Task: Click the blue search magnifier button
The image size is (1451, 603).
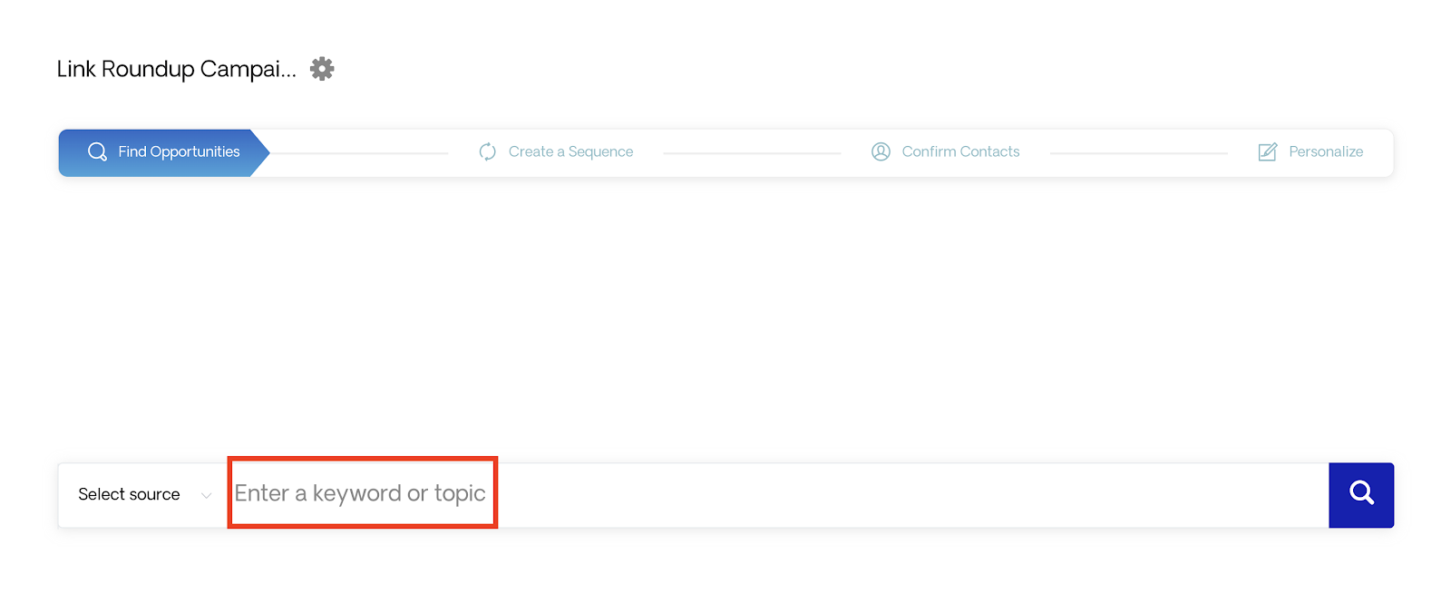Action: (1361, 495)
